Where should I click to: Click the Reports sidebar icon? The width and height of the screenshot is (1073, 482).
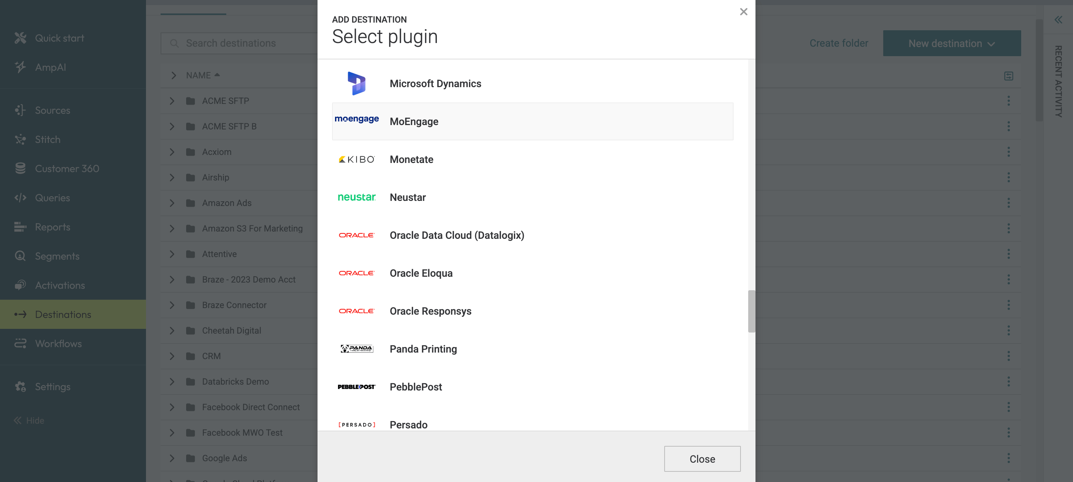[x=20, y=227]
